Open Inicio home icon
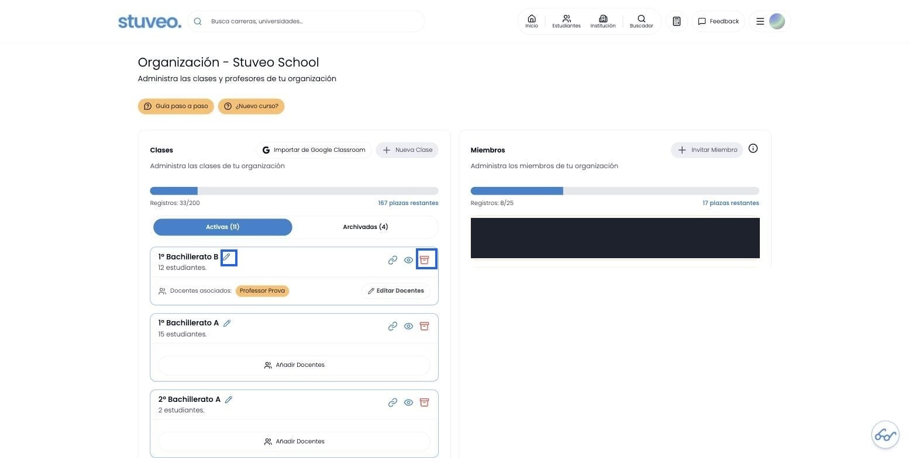909x458 pixels. (531, 21)
